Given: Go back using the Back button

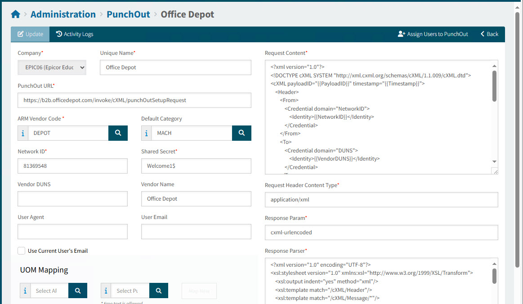Looking at the screenshot, I should (489, 34).
